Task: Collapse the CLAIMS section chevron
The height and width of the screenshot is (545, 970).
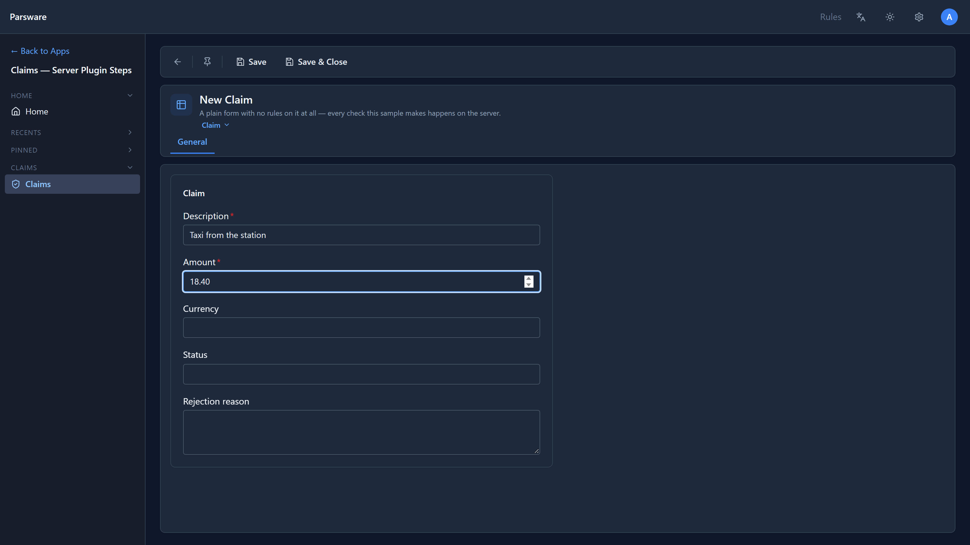Action: (x=130, y=167)
